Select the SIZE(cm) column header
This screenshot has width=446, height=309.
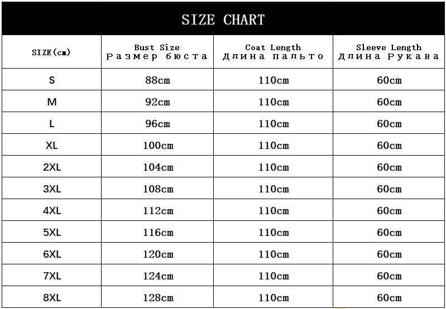coord(51,52)
